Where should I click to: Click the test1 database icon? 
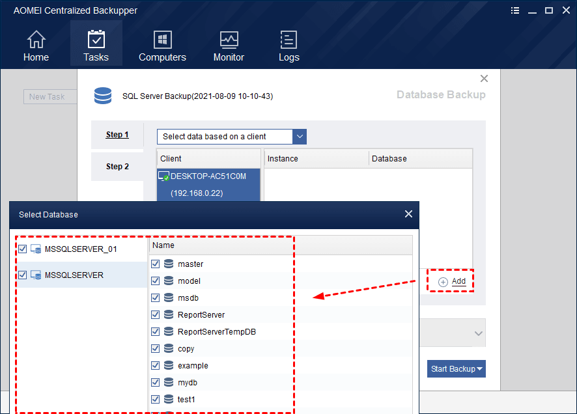[169, 399]
